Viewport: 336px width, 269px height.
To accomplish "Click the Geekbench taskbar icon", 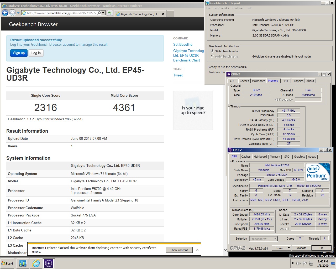I will [x=23, y=263].
